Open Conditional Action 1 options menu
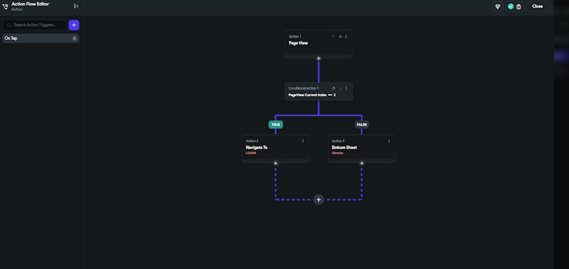569x269 pixels. 346,88
